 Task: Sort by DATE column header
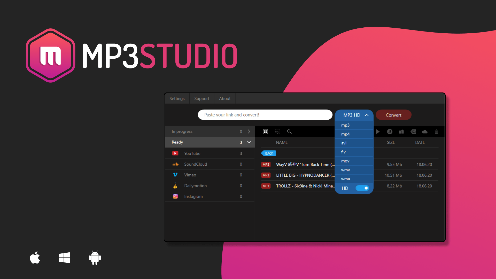pyautogui.click(x=420, y=142)
